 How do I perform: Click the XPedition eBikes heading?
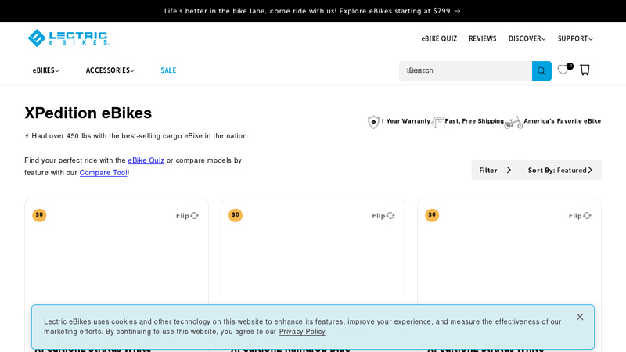click(88, 113)
